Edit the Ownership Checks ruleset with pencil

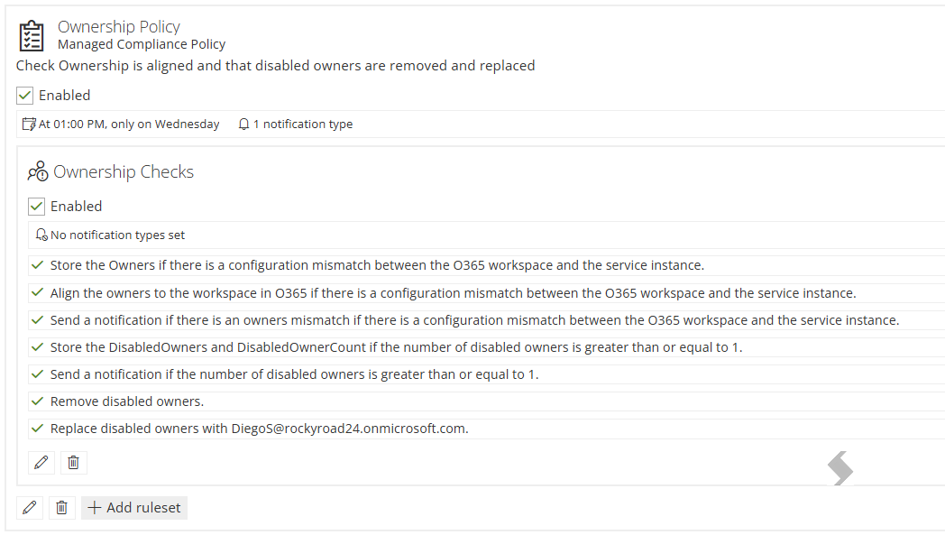pos(41,463)
